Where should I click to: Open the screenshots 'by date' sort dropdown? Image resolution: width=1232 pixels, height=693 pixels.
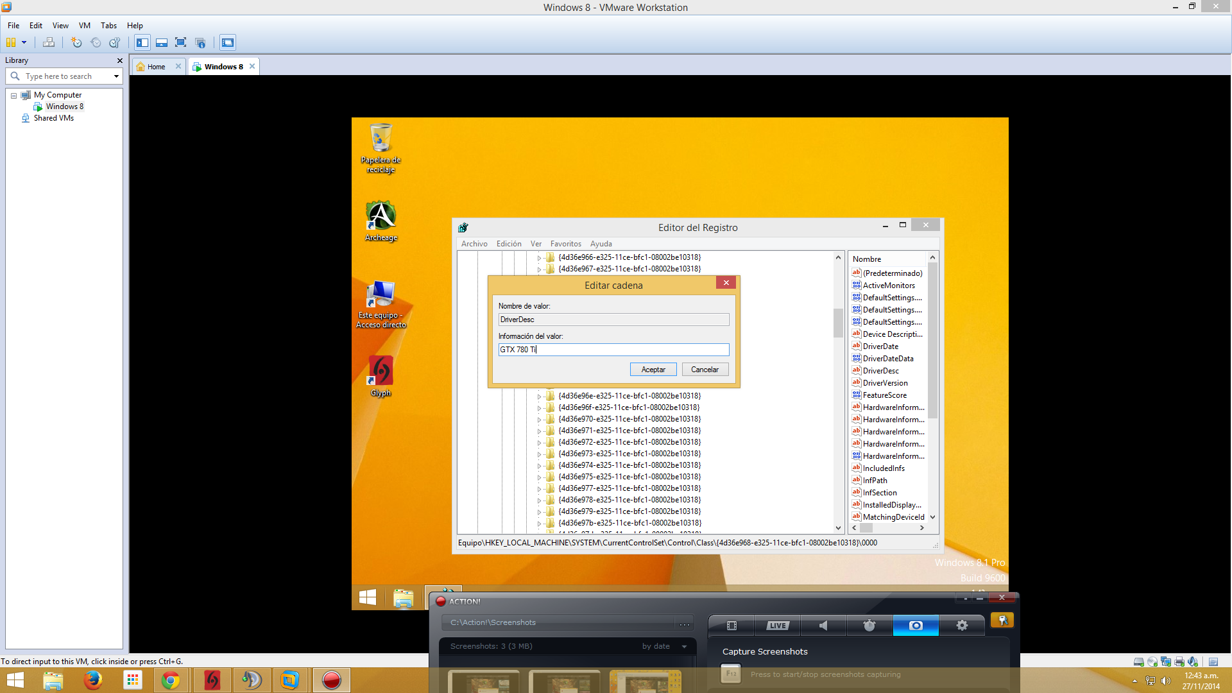684,646
